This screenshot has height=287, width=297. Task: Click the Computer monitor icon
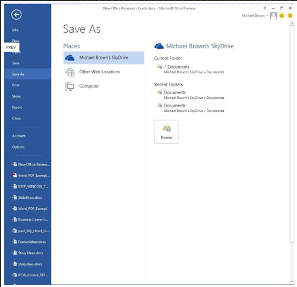(69, 86)
